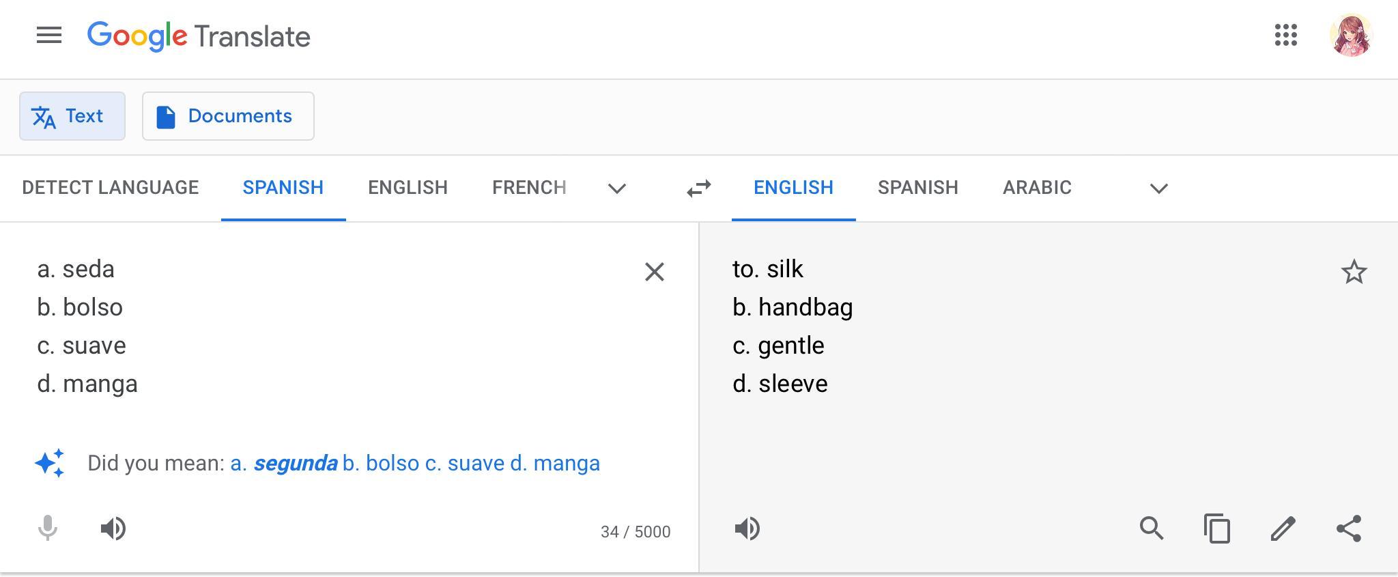Clear the source text
The height and width of the screenshot is (577, 1398).
click(x=654, y=272)
